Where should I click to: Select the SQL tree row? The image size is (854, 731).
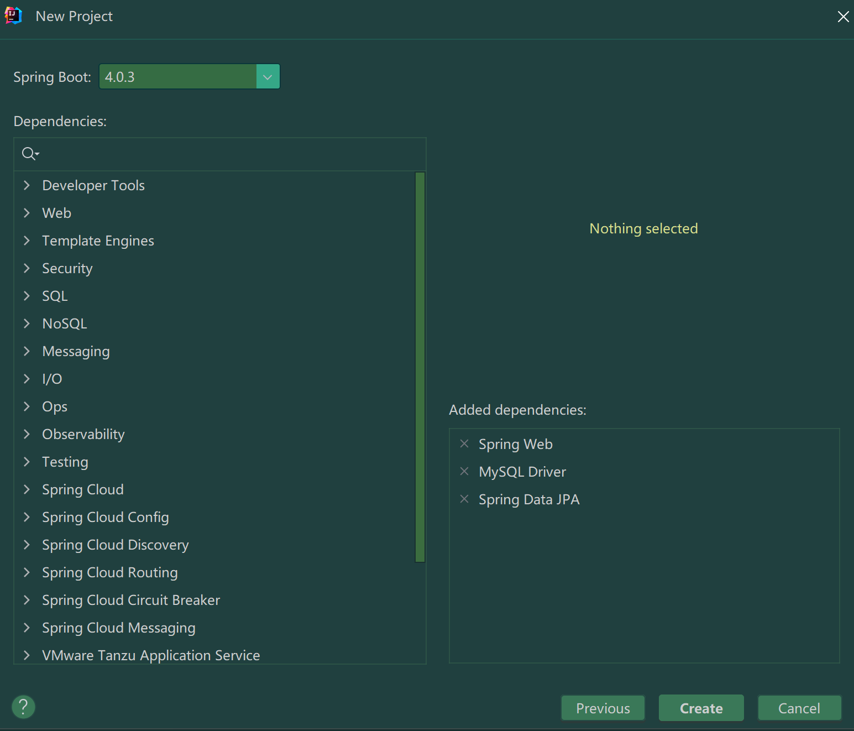click(x=214, y=296)
